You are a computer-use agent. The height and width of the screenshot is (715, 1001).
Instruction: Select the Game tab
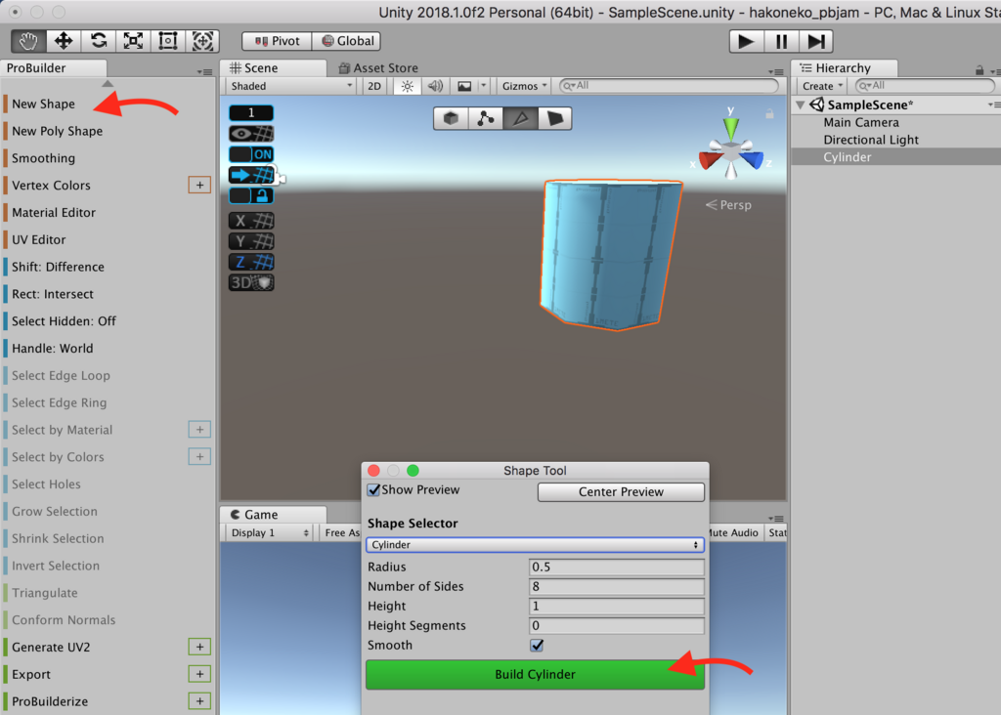point(273,514)
